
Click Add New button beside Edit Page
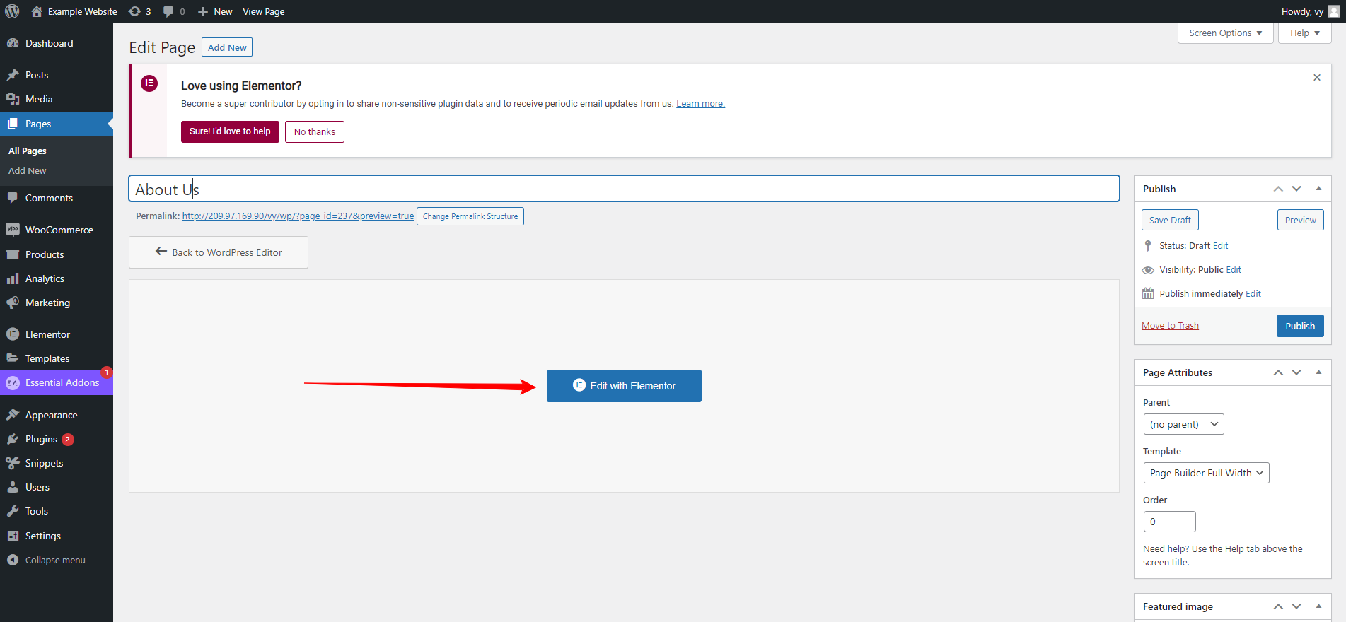[227, 47]
